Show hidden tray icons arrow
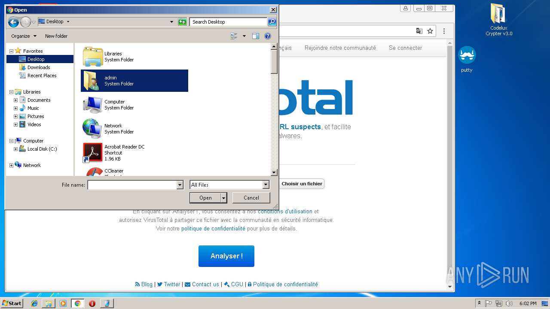The height and width of the screenshot is (309, 550). 479,303
